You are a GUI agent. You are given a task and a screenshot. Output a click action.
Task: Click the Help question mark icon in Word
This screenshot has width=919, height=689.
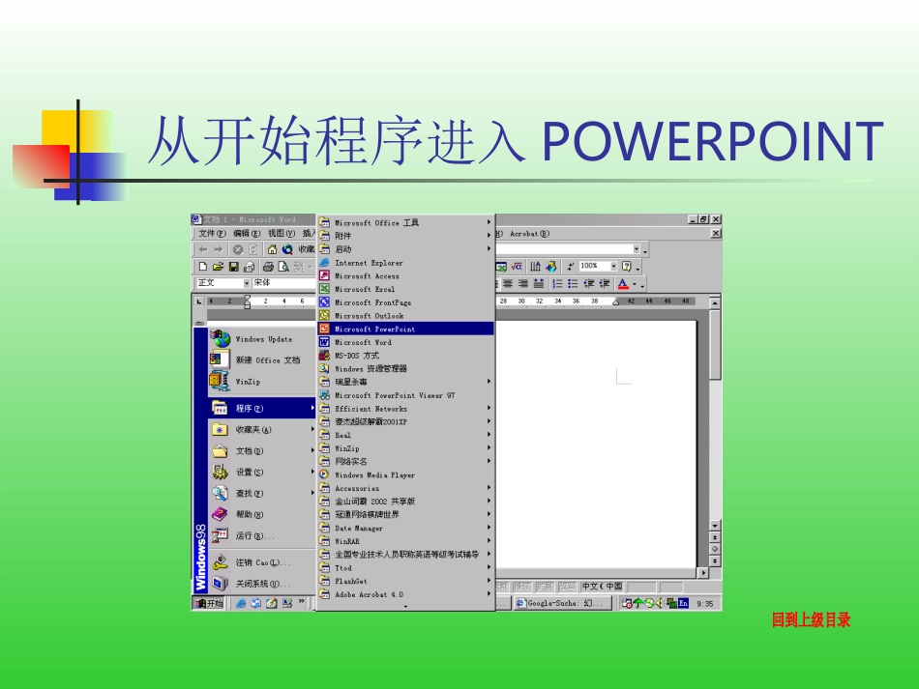click(x=627, y=267)
